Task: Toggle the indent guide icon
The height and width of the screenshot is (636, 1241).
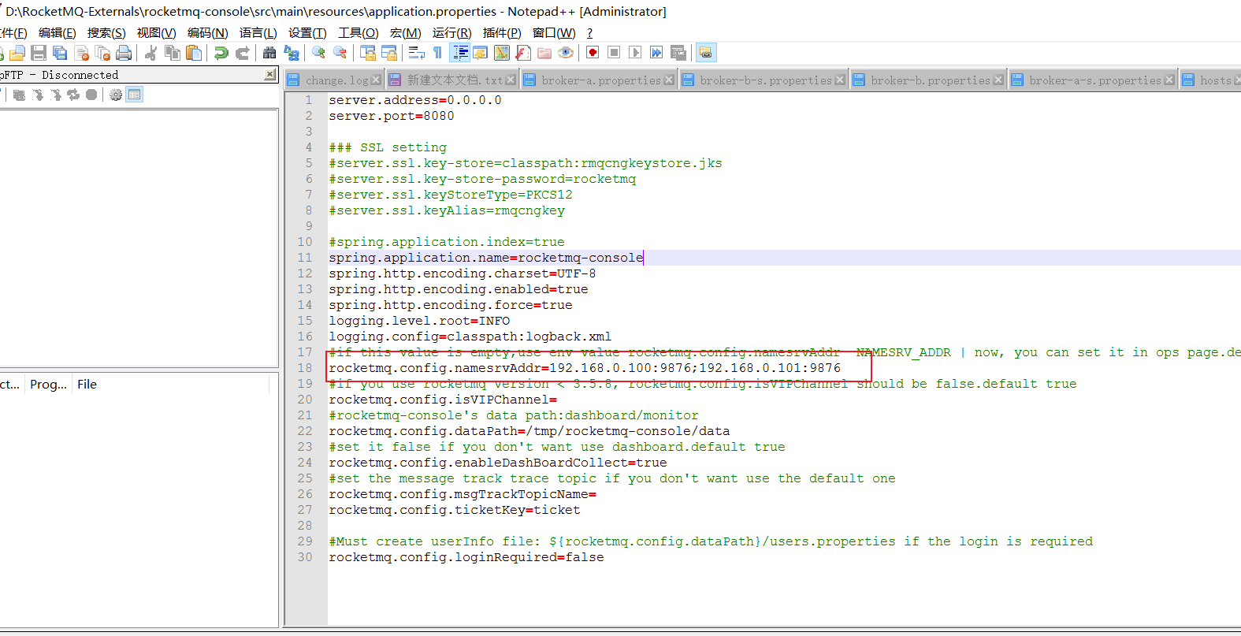Action: pos(459,53)
